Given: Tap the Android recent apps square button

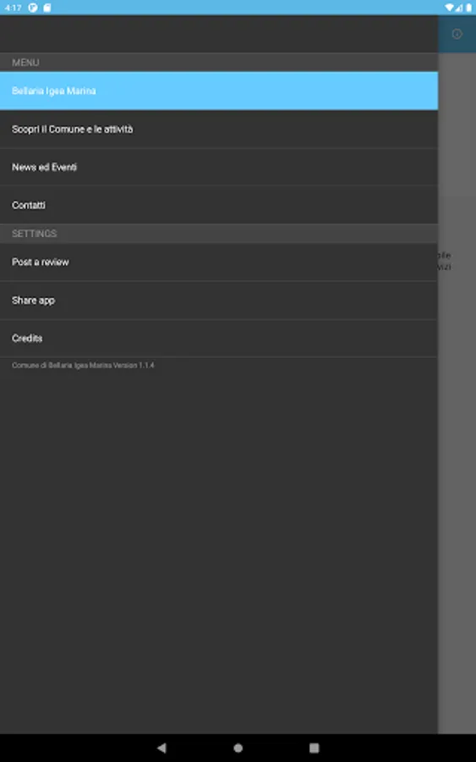Looking at the screenshot, I should [x=314, y=748].
